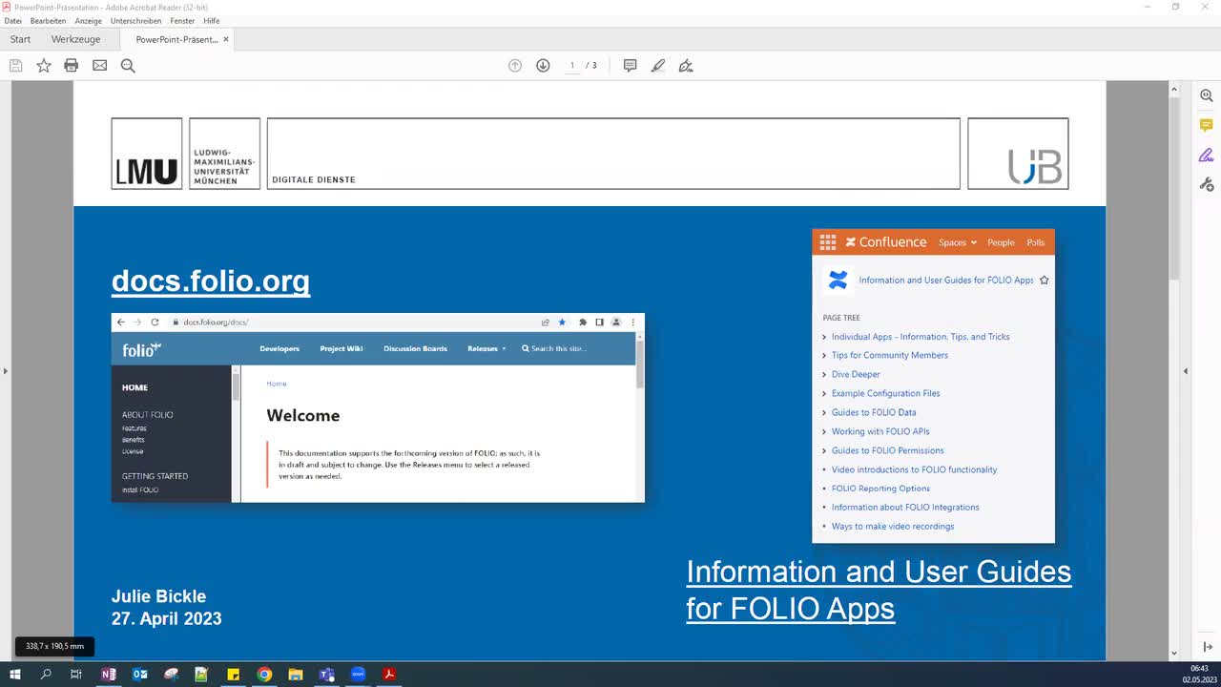
Task: Click FOLIO Reporting Options text
Action: click(x=880, y=489)
